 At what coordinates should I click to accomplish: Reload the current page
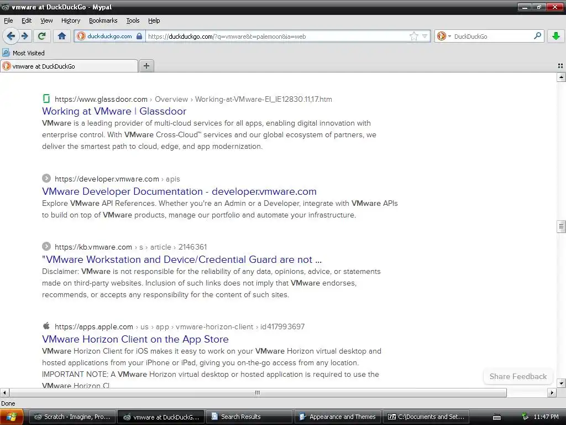click(x=41, y=36)
